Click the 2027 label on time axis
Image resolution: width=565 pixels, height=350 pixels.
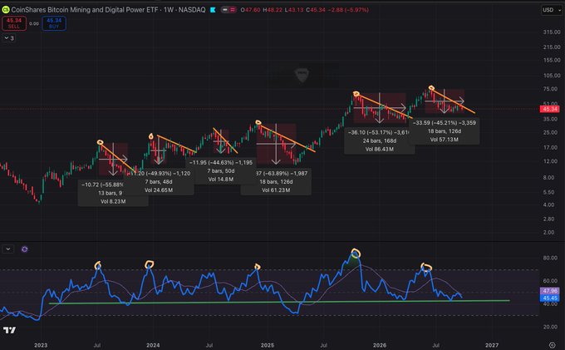[x=492, y=345]
